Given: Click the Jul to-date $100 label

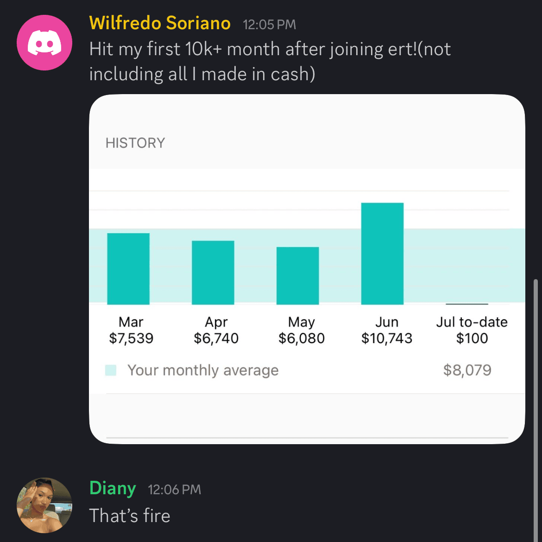Looking at the screenshot, I should coord(472,330).
